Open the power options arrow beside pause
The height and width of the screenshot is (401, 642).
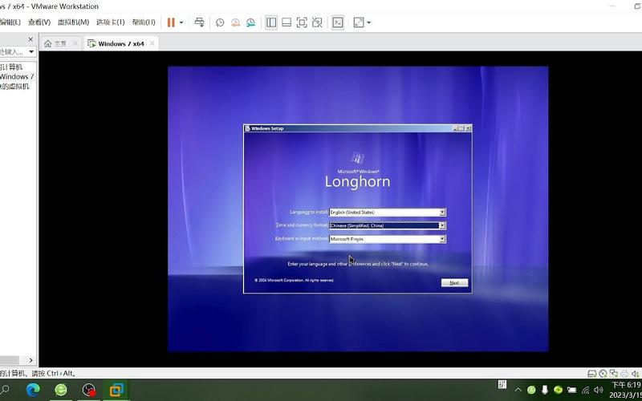point(181,22)
